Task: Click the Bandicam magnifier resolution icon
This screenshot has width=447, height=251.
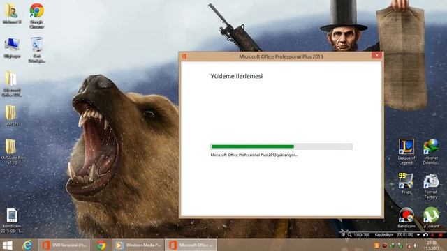Action: (x=350, y=235)
